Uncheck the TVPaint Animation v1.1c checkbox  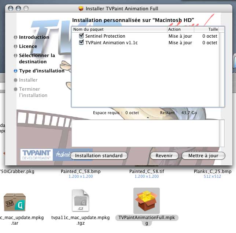81,42
